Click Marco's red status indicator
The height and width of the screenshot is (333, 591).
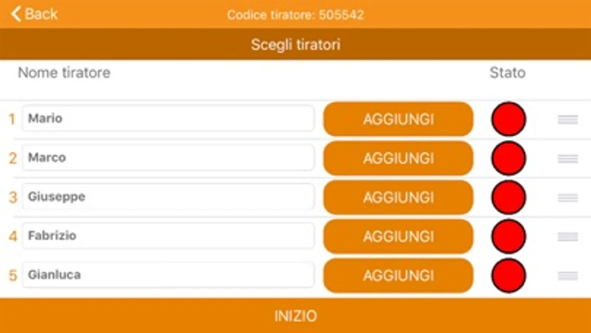[509, 158]
